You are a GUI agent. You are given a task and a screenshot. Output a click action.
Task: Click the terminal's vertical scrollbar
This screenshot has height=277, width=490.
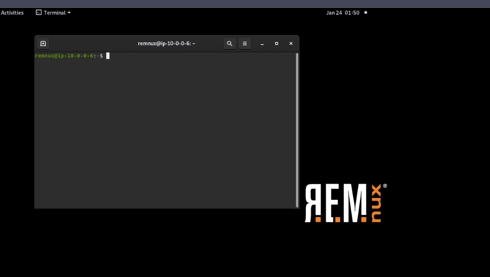(297, 129)
